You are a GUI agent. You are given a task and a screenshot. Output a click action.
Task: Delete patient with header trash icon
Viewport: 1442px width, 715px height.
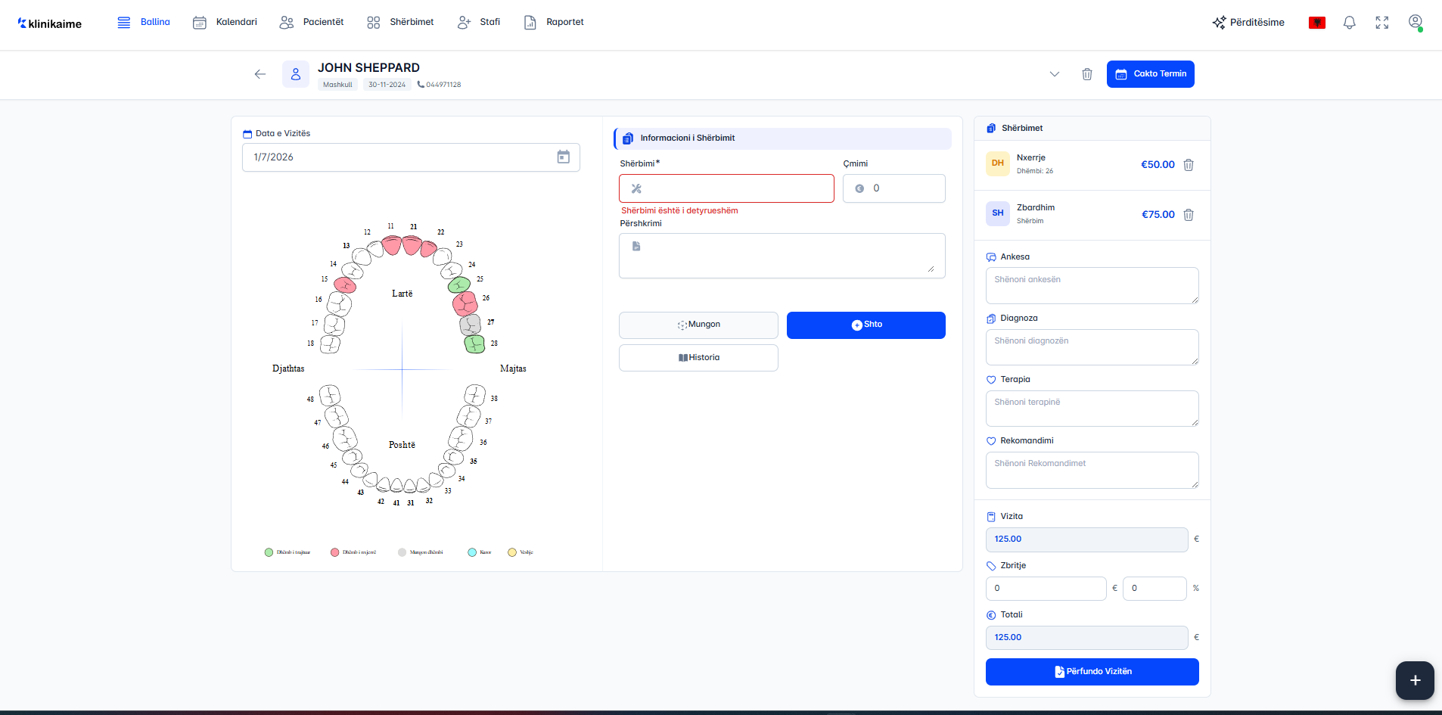(1086, 74)
